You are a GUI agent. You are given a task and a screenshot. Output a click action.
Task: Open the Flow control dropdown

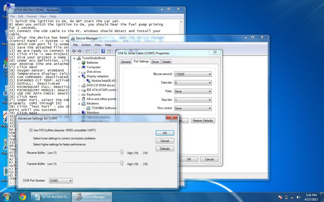tap(193, 108)
